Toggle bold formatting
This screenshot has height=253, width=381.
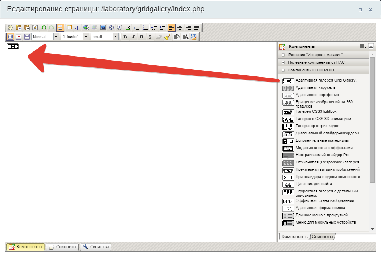coord(125,37)
